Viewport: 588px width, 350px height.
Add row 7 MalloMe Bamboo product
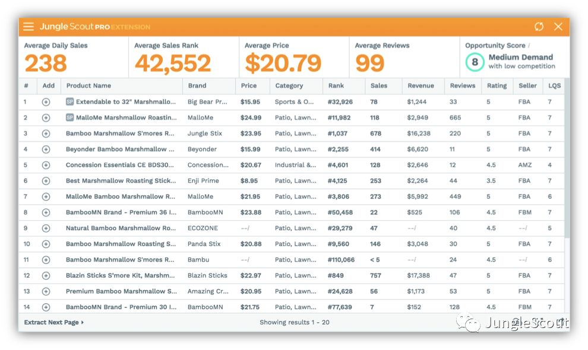(46, 197)
